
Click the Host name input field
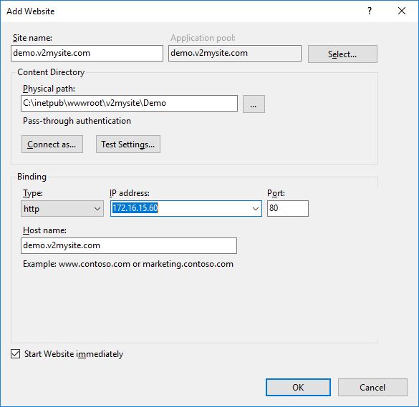(x=129, y=245)
